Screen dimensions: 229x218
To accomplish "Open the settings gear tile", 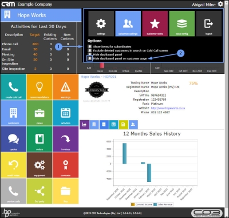I will click(x=101, y=23).
